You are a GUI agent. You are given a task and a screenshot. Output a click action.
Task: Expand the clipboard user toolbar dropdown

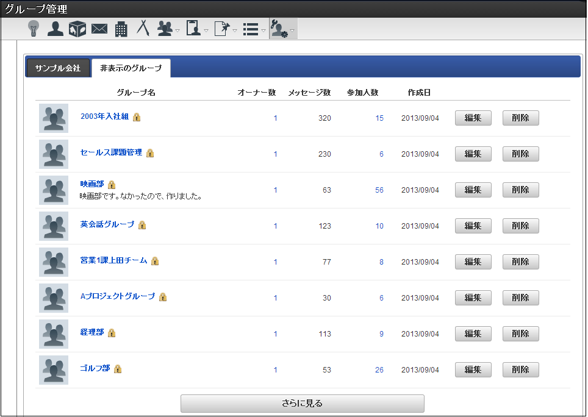(196, 29)
